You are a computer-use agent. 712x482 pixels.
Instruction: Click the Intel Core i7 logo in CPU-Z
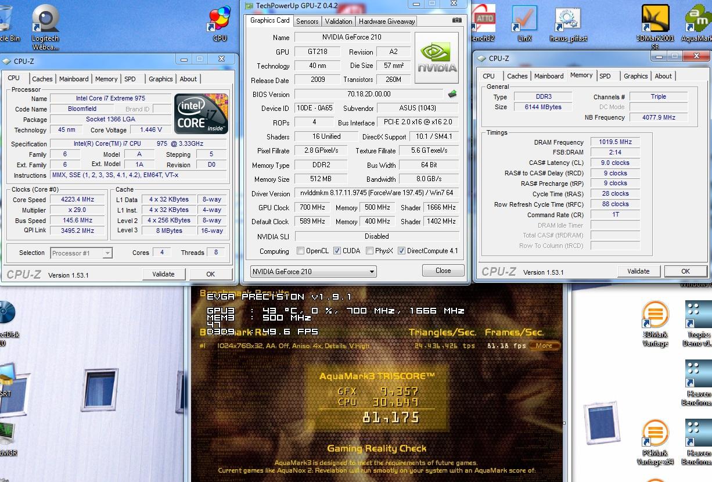tap(202, 113)
